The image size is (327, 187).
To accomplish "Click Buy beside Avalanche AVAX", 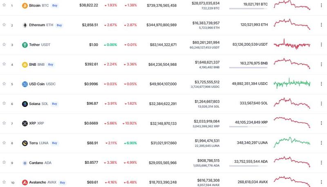I will tap(63, 183).
